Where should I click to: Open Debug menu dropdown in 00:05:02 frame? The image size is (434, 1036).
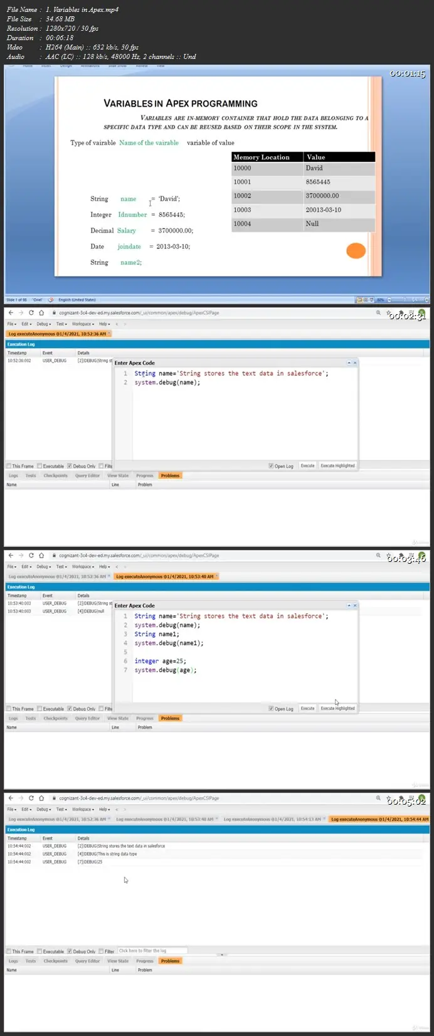[43, 809]
